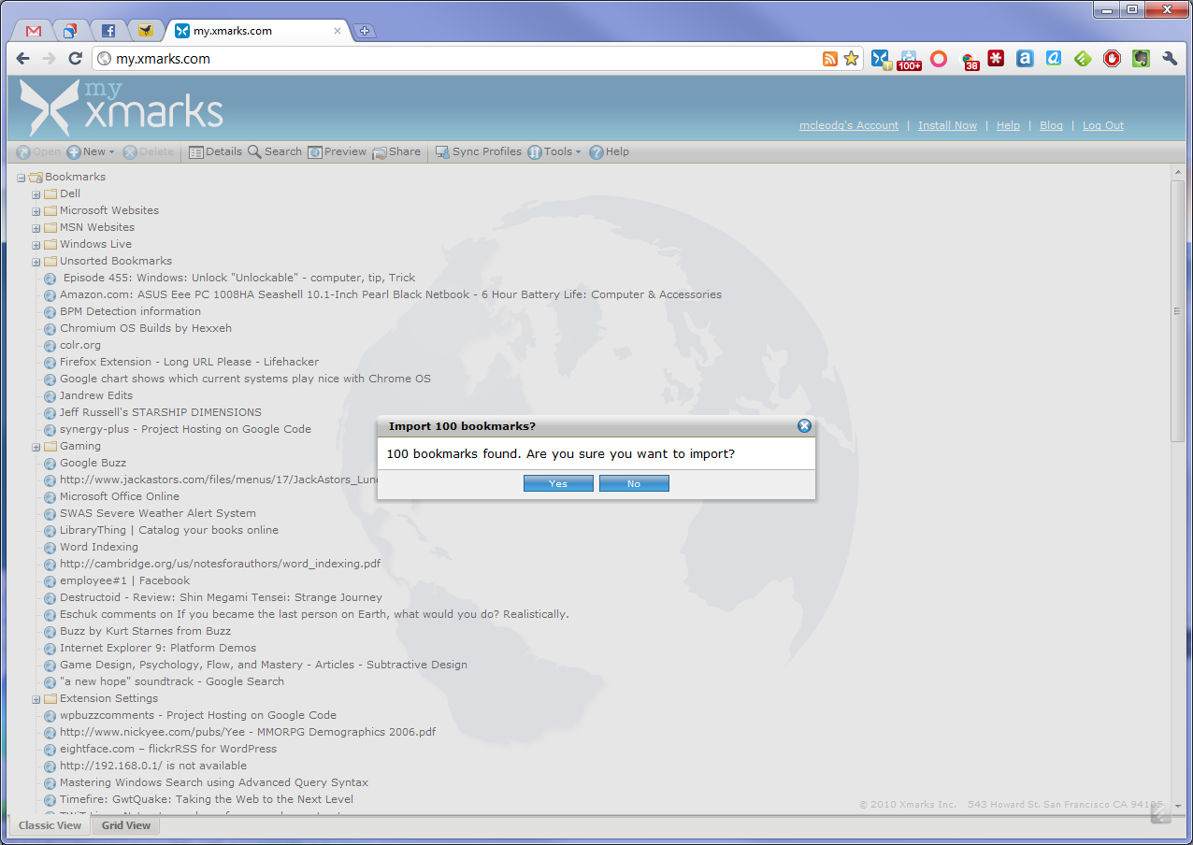
Task: Expand the Dell folder
Action: (x=36, y=194)
